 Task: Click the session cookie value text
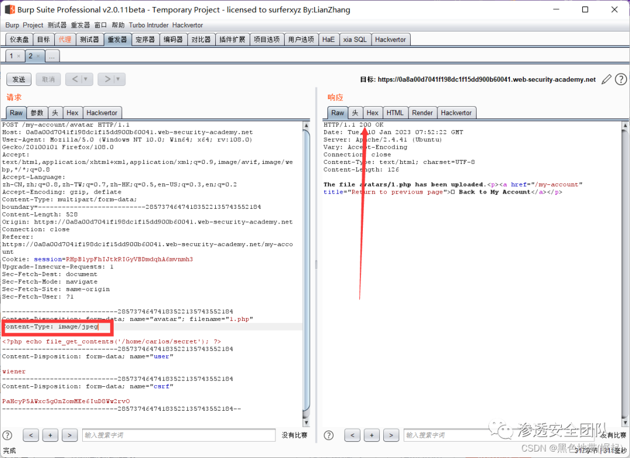coord(129,259)
